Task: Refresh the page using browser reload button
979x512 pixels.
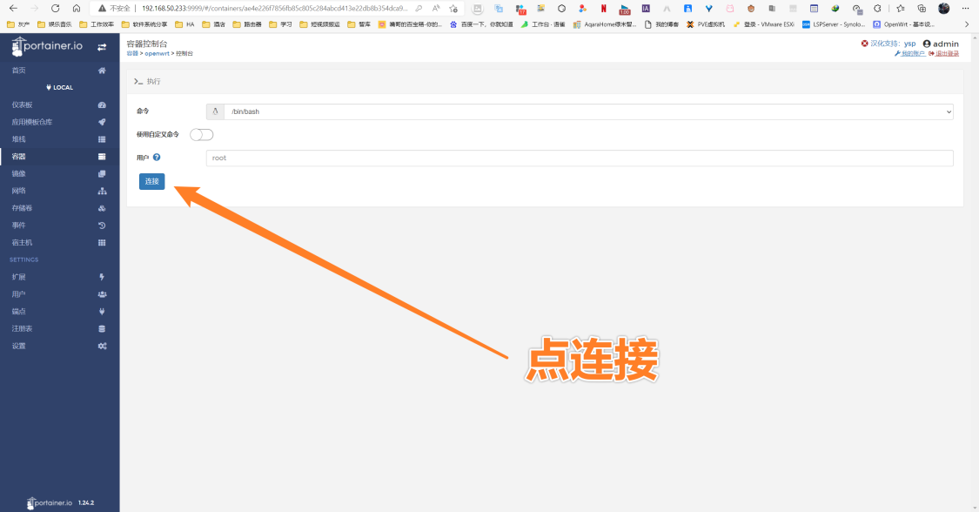Action: 55,8
